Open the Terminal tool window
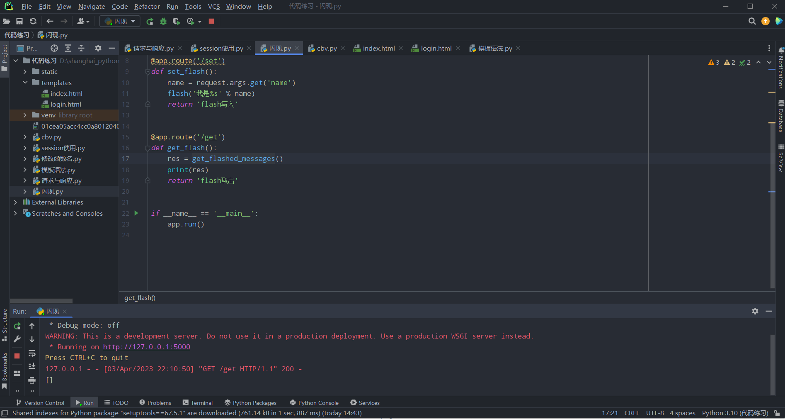The width and height of the screenshot is (785, 419). point(198,403)
